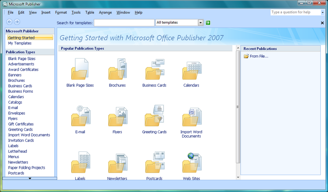The image size is (328, 192).
Task: Open the Labels folder icon
Action: [80, 162]
